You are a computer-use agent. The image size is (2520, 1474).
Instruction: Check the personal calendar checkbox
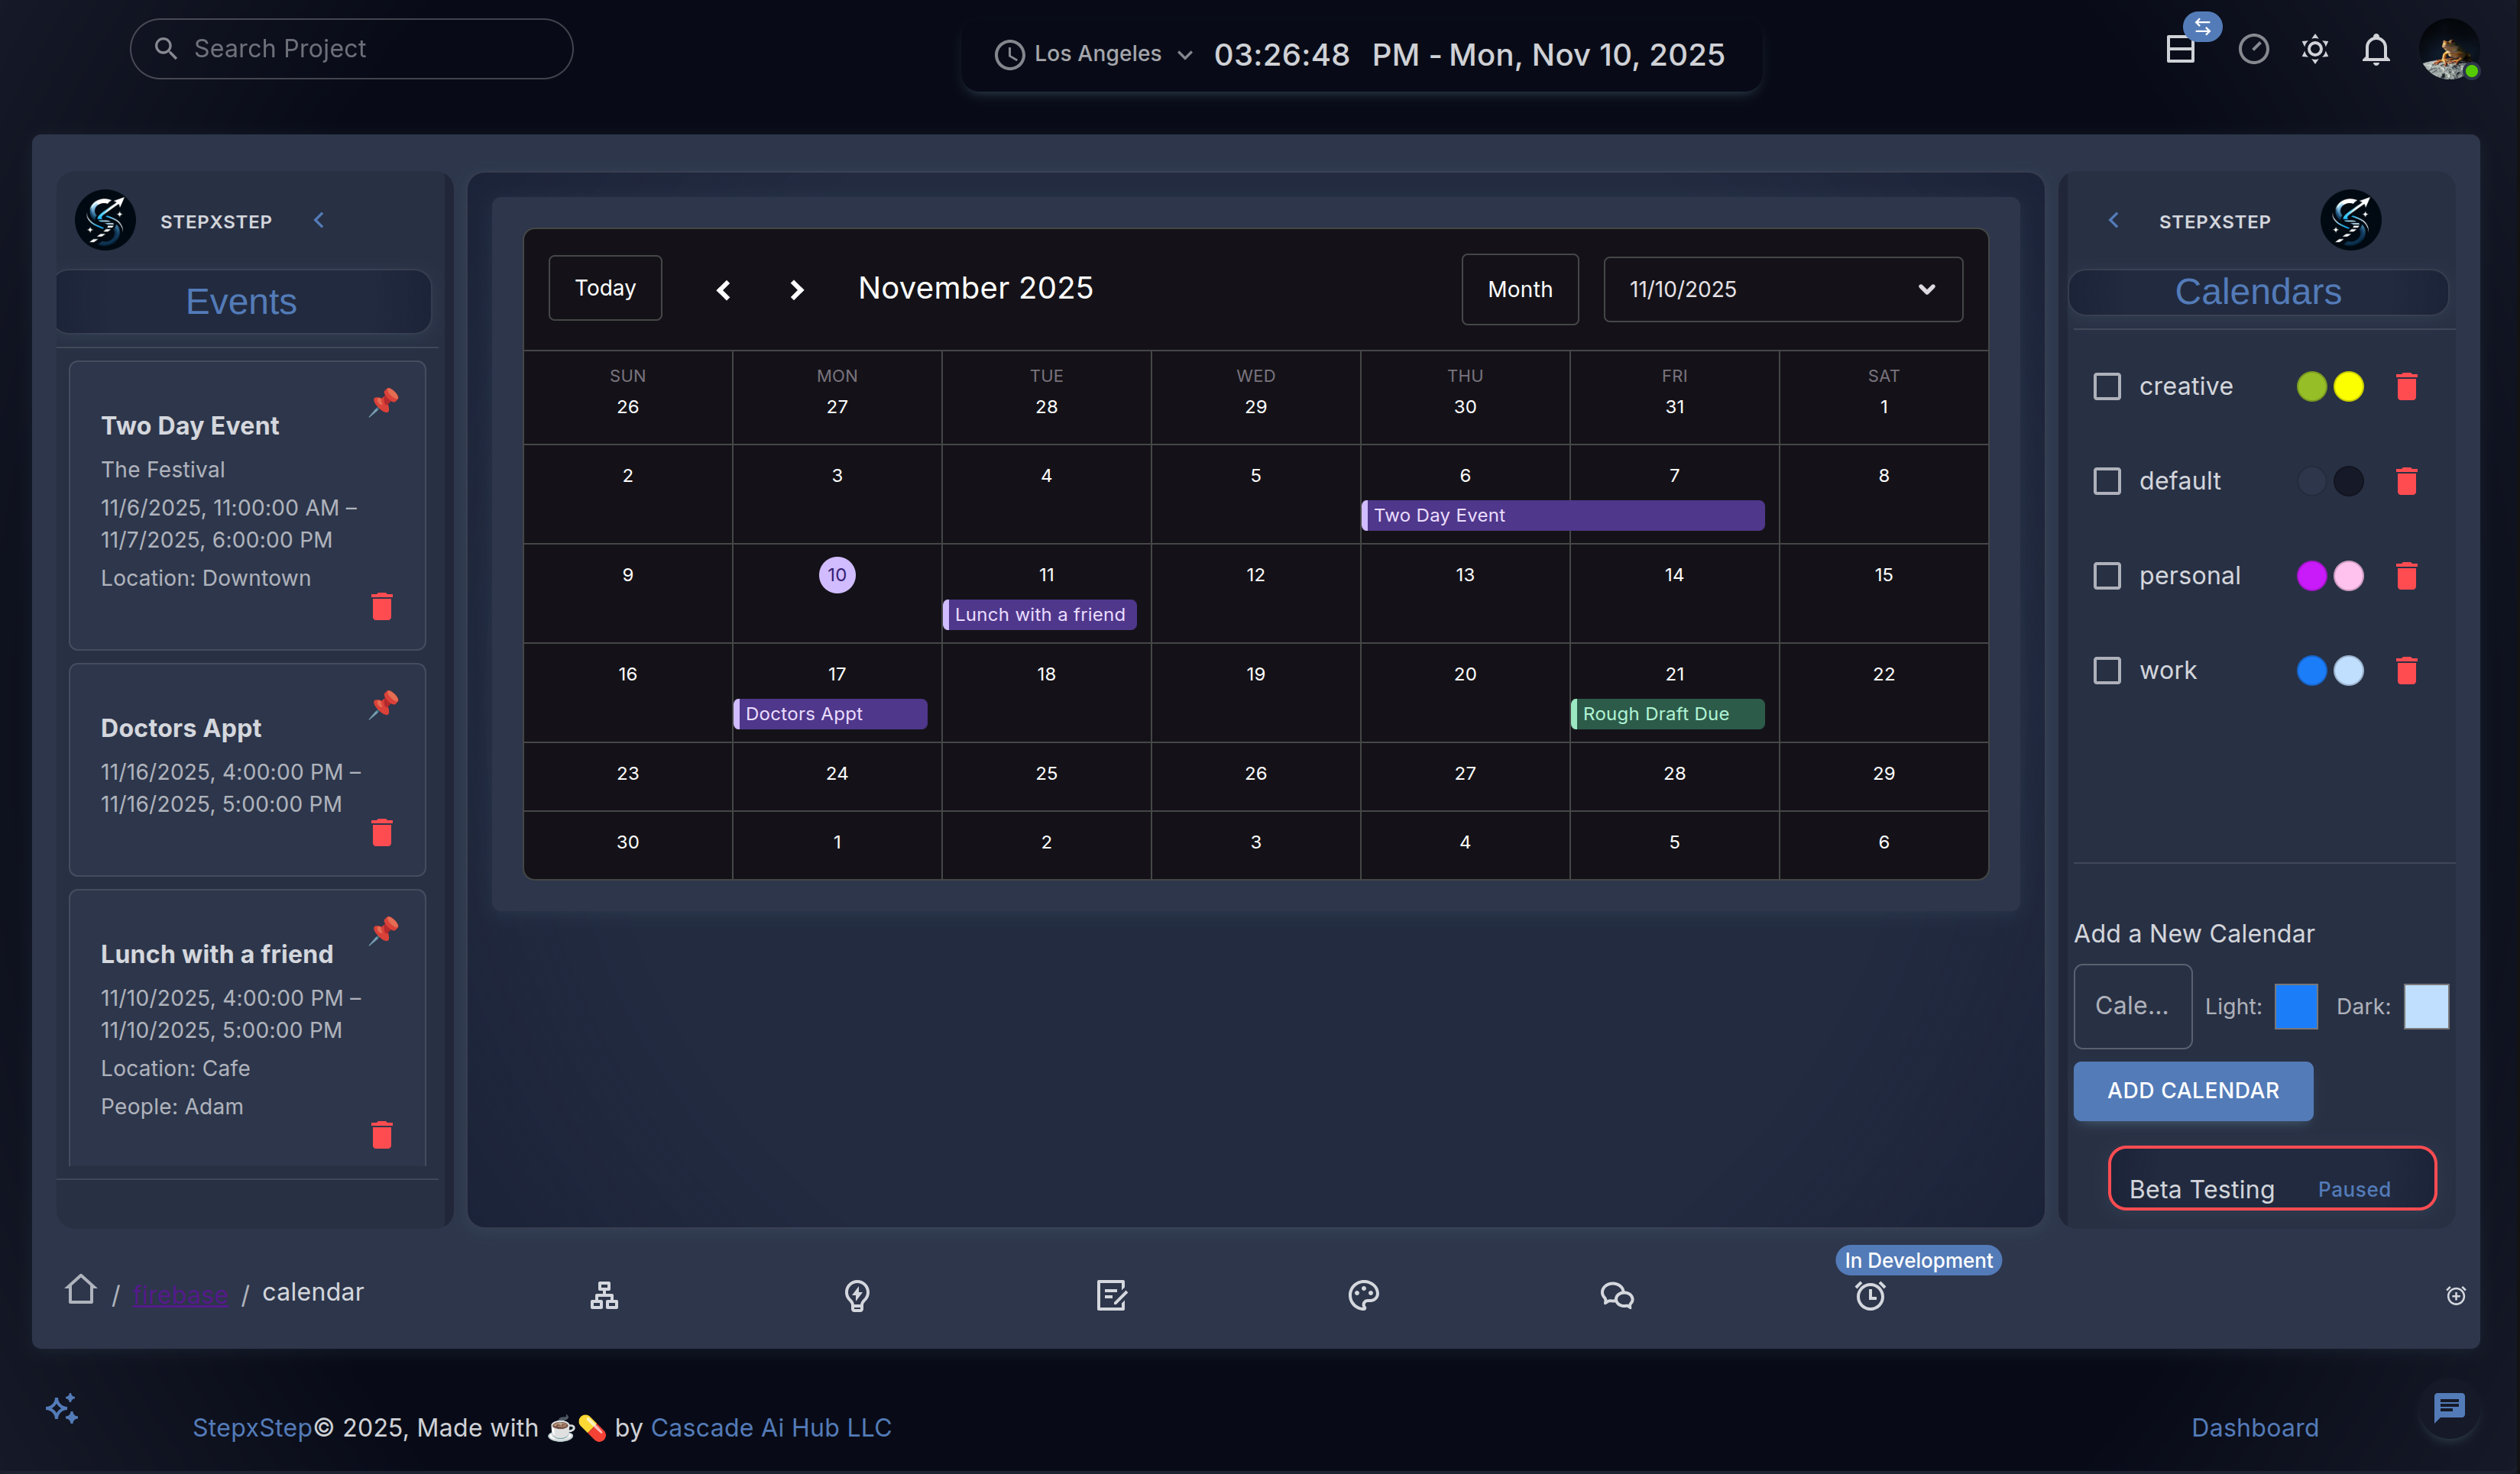click(2108, 574)
